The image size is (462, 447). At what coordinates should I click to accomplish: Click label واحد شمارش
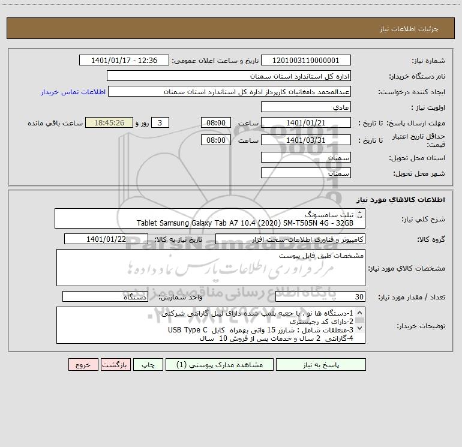181,297
